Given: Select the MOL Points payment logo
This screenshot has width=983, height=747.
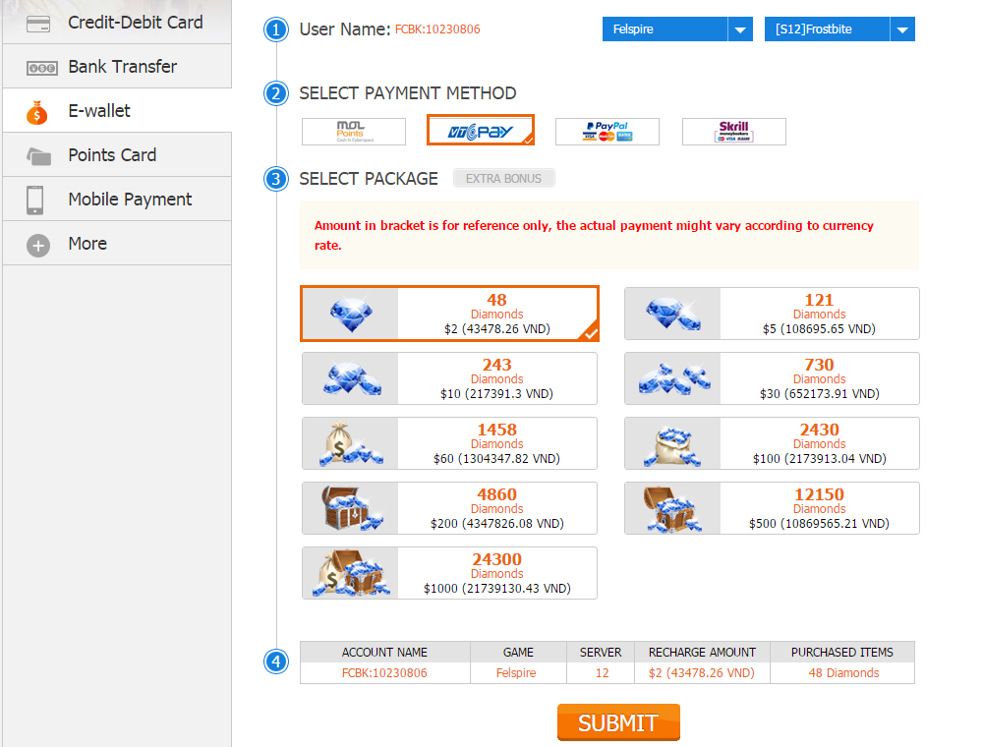Looking at the screenshot, I should point(354,132).
